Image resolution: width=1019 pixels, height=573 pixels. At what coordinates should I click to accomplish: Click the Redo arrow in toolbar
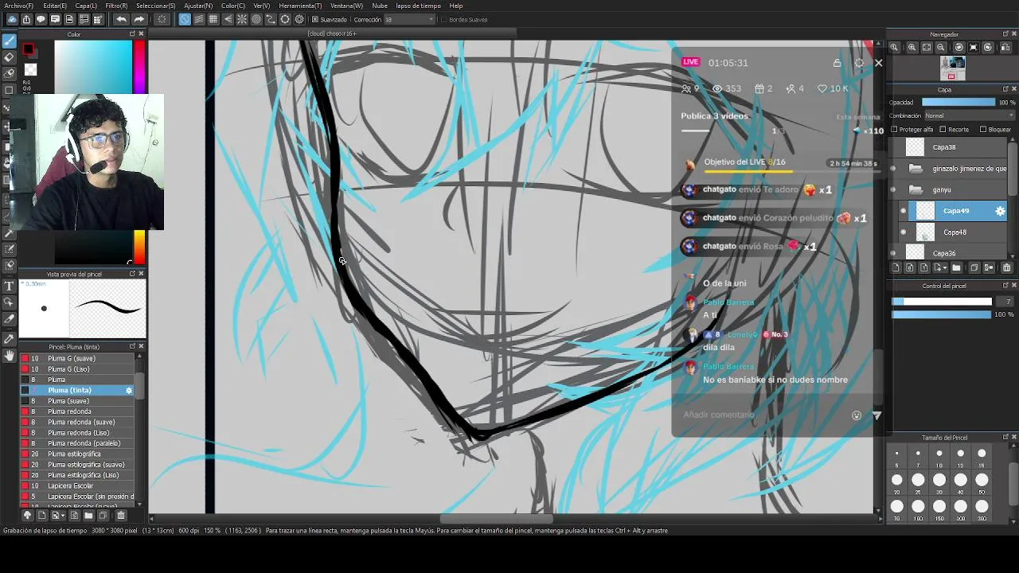(x=139, y=19)
